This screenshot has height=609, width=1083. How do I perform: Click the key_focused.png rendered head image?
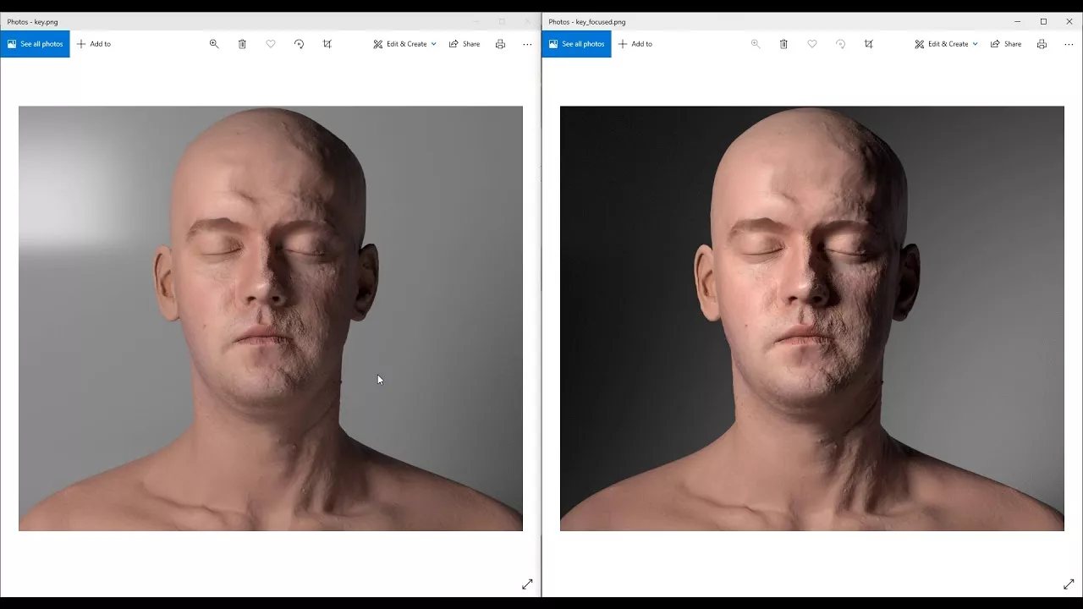pos(811,318)
